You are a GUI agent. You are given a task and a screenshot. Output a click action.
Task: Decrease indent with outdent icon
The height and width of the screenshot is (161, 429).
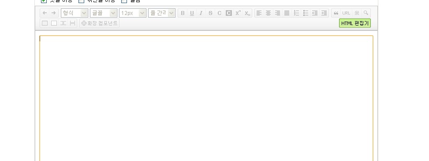point(315,13)
